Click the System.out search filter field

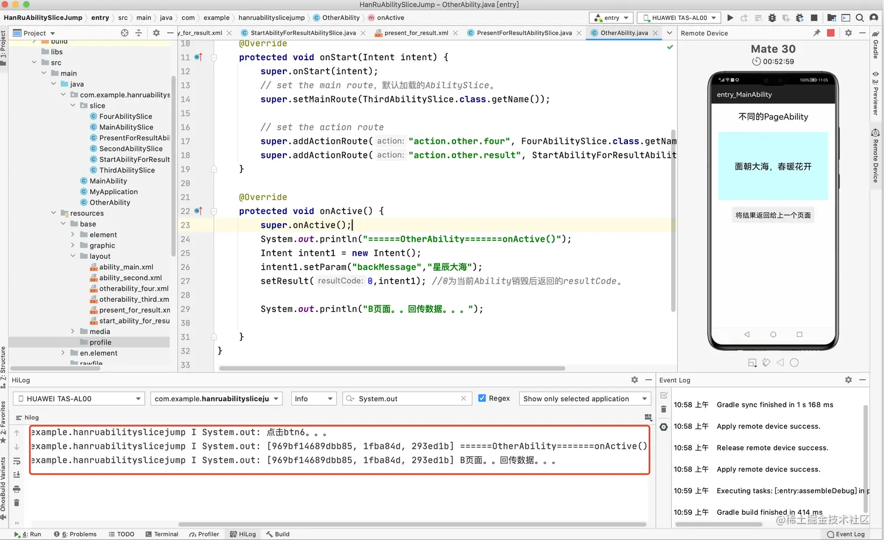(406, 398)
